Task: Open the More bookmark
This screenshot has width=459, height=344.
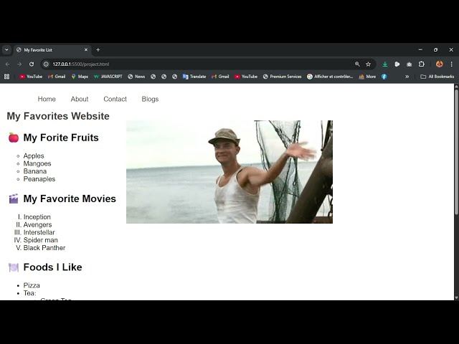Action: [x=367, y=77]
